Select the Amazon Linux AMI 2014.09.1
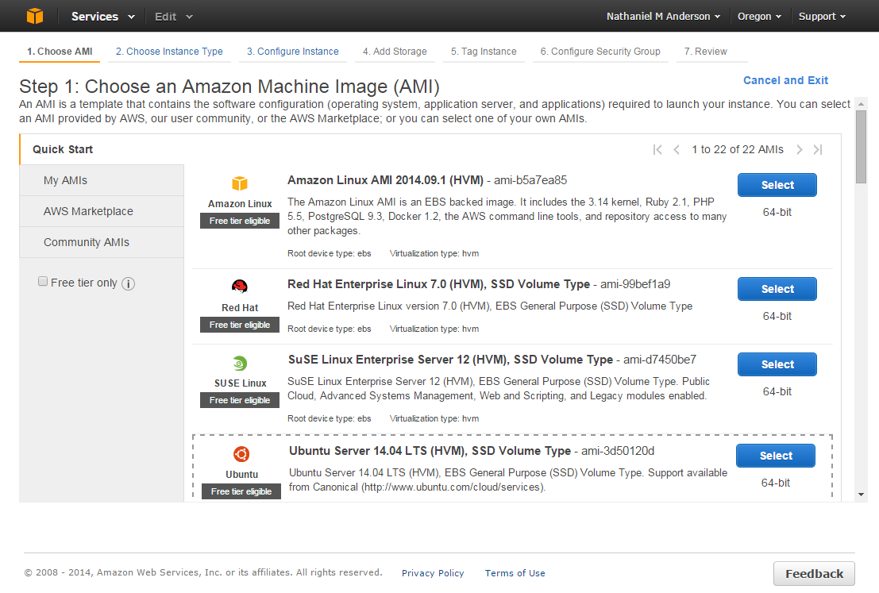The height and width of the screenshot is (593, 879). pos(777,185)
